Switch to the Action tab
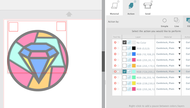The width and height of the screenshot is (190, 108). click(131, 8)
